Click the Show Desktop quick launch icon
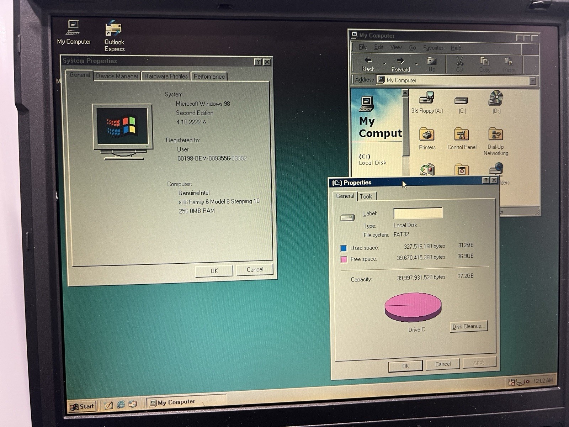Image resolution: width=569 pixels, height=427 pixels. tap(108, 405)
